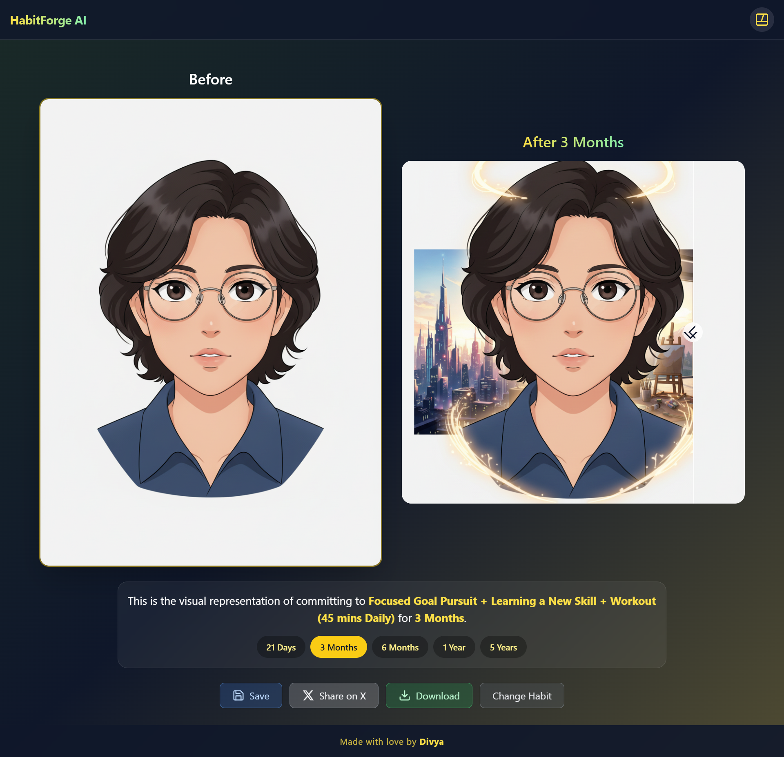This screenshot has height=757, width=784.
Task: Click the Before heading text
Action: pos(210,79)
